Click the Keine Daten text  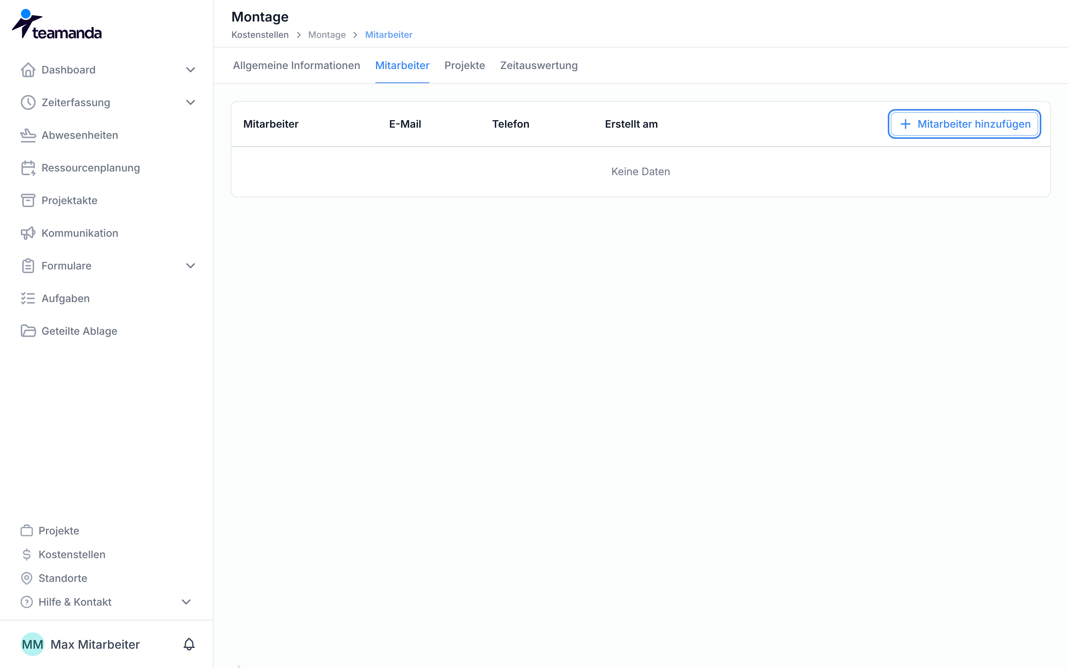[640, 172]
